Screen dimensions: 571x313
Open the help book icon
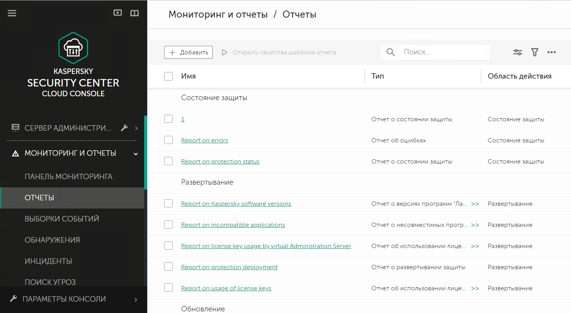pos(134,13)
